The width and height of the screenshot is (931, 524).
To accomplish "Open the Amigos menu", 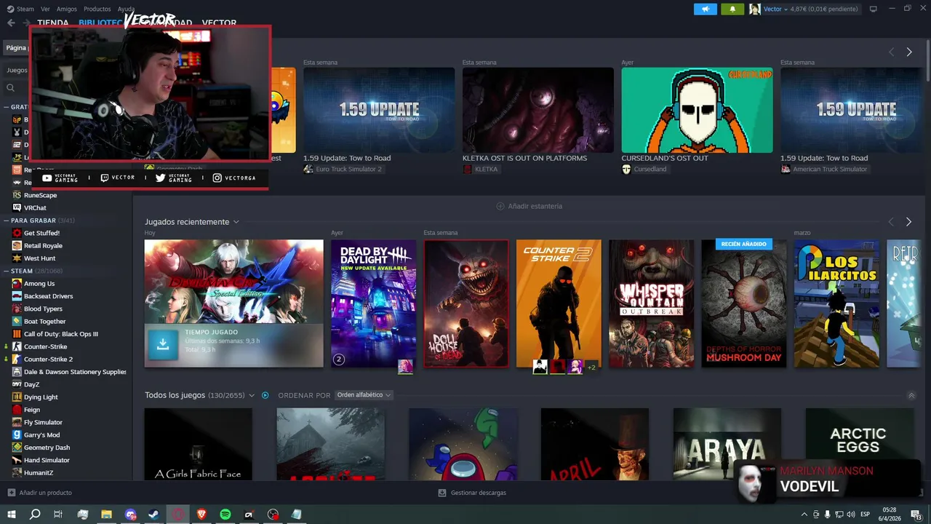I will point(67,9).
